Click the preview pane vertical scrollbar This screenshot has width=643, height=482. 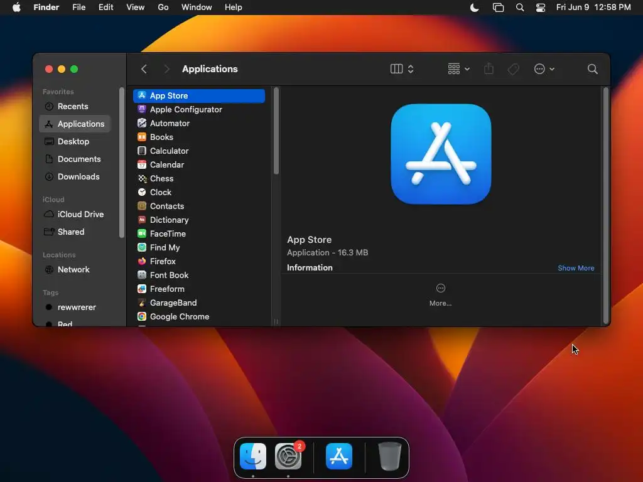pyautogui.click(x=606, y=206)
